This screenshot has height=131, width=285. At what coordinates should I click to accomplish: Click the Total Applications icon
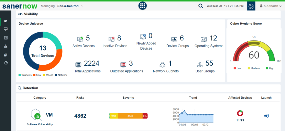click(x=78, y=64)
